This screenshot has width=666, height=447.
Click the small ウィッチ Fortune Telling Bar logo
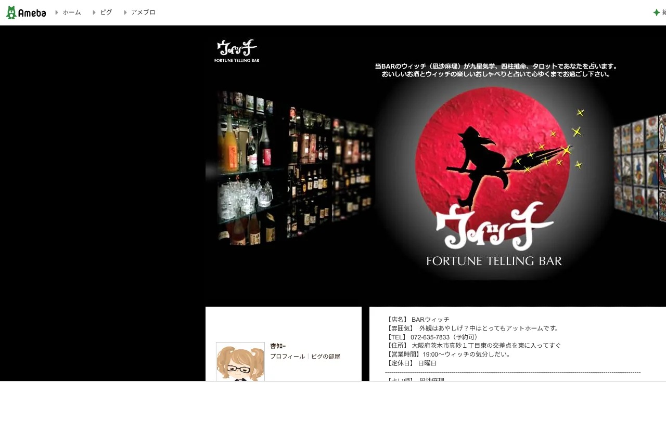[x=237, y=51]
